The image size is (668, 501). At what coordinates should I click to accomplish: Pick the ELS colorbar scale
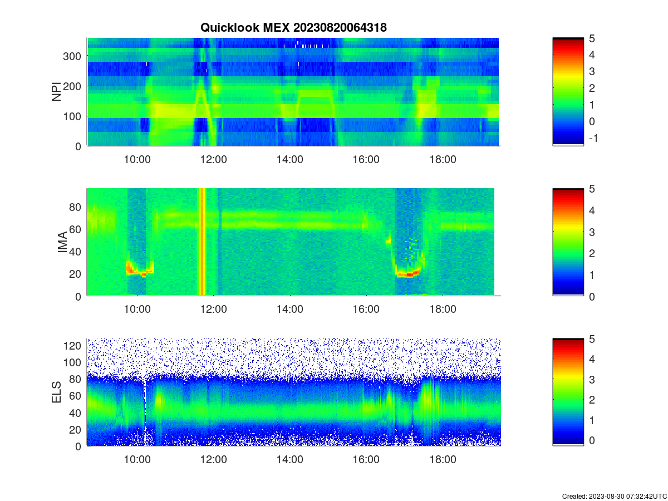[568, 392]
